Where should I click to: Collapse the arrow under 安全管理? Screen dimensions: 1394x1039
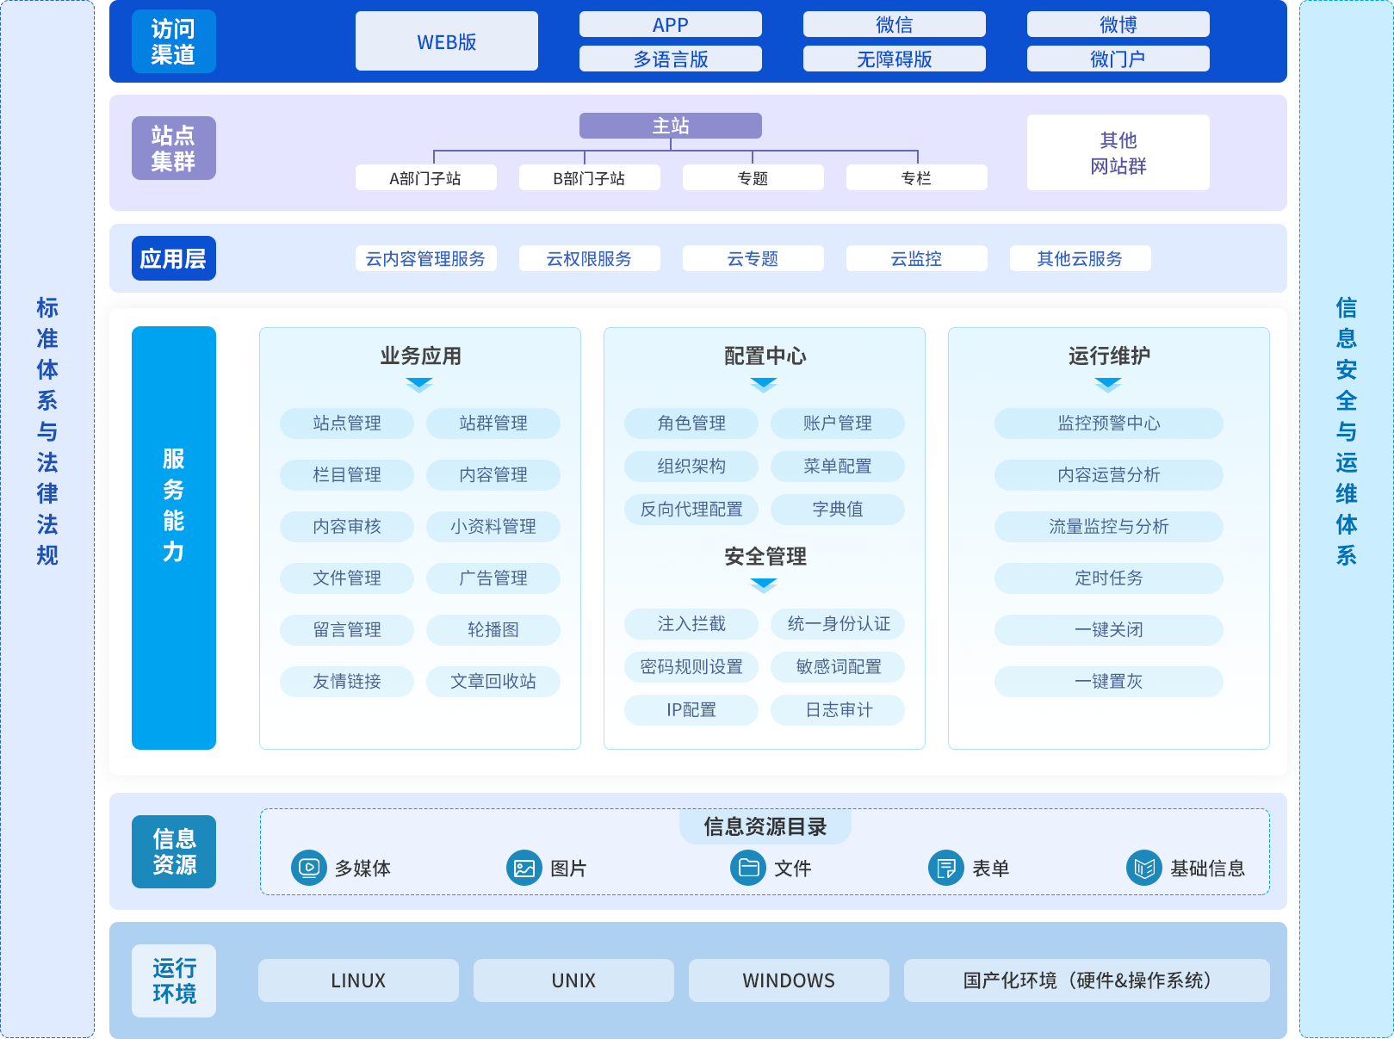pos(764,585)
